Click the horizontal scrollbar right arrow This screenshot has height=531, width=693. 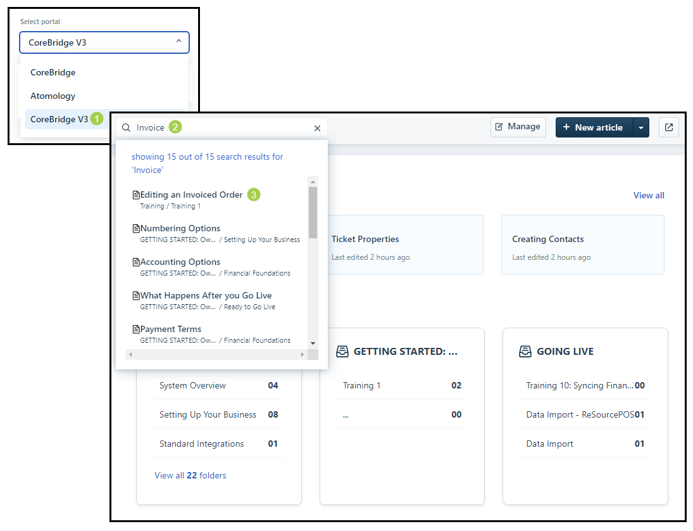303,354
